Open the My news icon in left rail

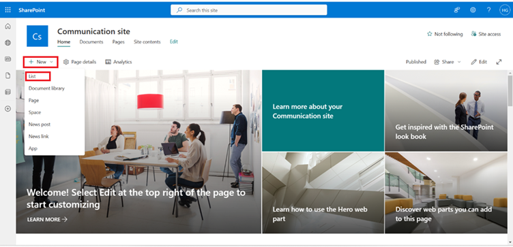pos(8,59)
